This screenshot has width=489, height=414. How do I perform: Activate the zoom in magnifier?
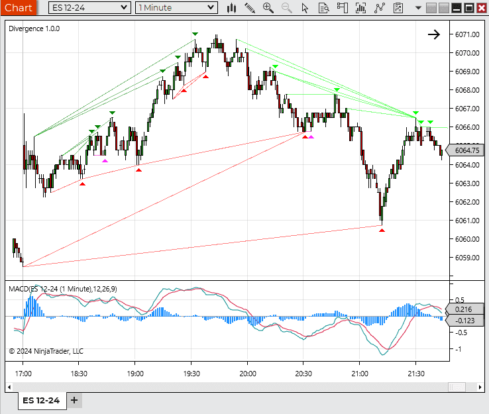coord(268,8)
